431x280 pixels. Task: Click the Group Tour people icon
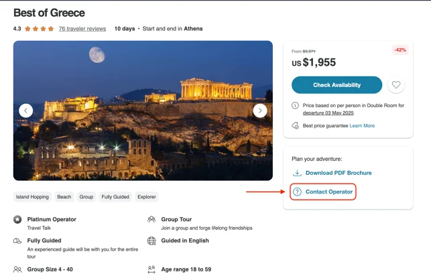(151, 219)
